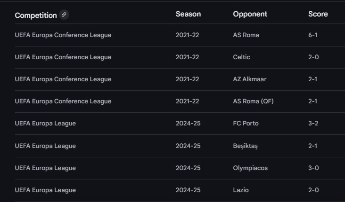
Task: Click the 2-0 score in the Celtic row
Action: pyautogui.click(x=313, y=57)
